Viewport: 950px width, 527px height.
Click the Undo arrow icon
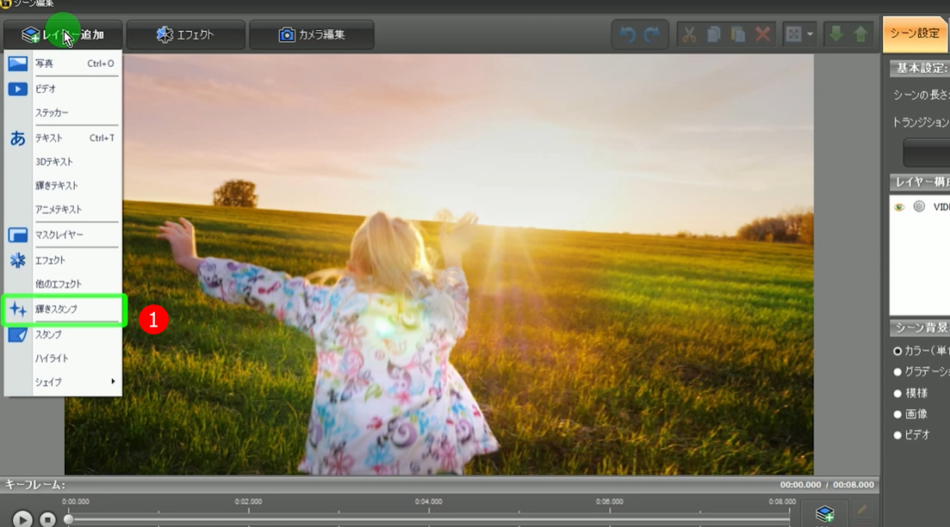point(628,35)
